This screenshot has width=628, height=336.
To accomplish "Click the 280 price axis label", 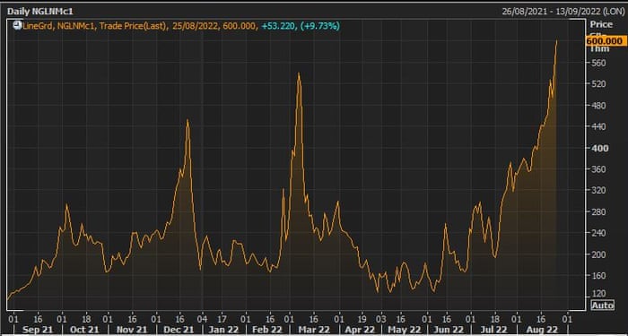I will pos(597,211).
